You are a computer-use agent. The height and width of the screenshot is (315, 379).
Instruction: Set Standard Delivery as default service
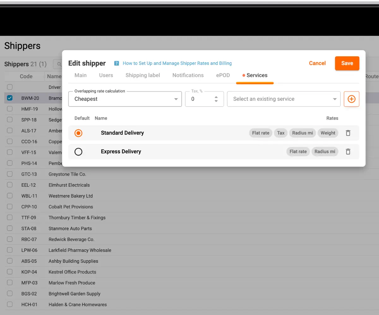pos(78,133)
